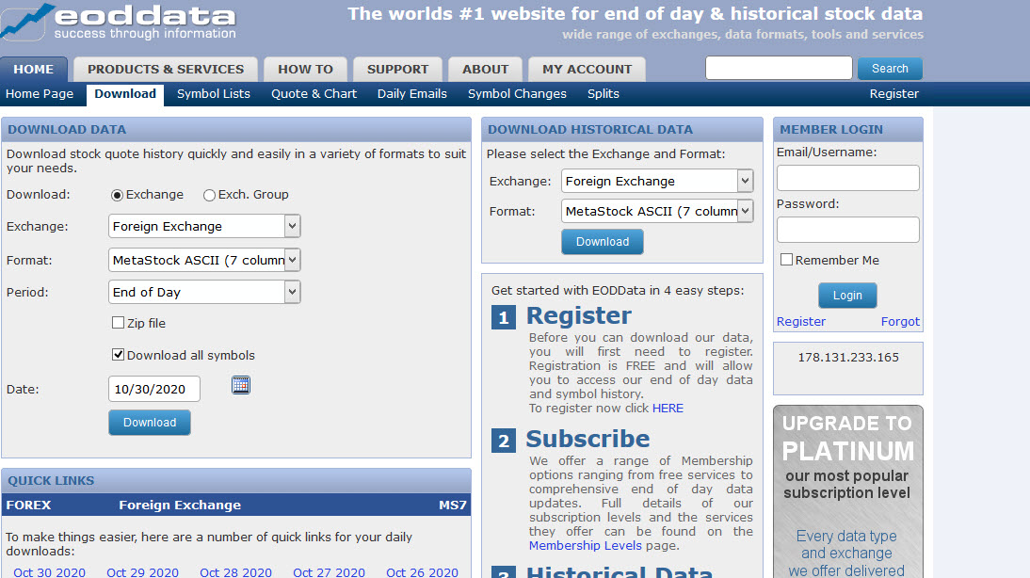The height and width of the screenshot is (578, 1030).
Task: Go to Daily Emails submenu item
Action: pyautogui.click(x=411, y=94)
